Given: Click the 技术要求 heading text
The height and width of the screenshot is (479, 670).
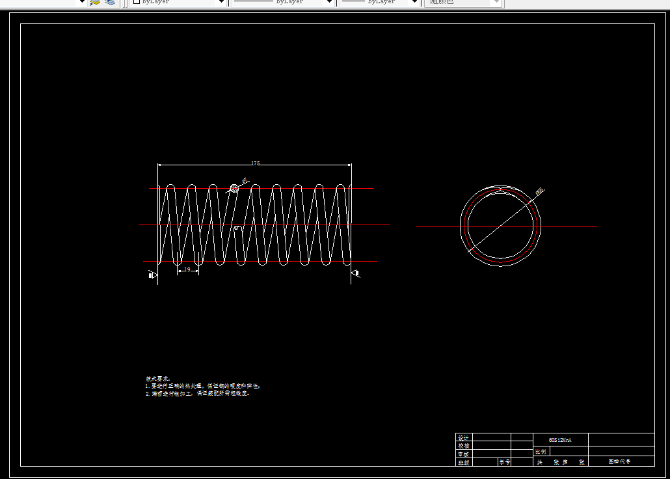Looking at the screenshot, I should (x=157, y=379).
